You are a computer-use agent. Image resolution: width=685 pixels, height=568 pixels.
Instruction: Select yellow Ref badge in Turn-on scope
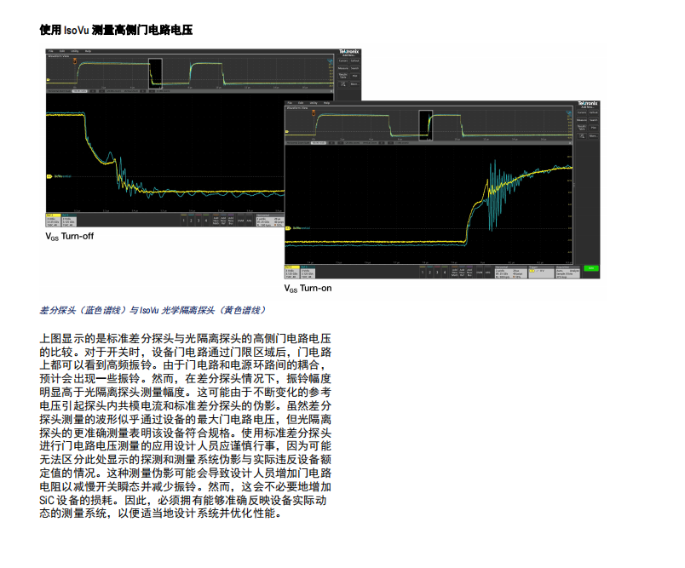coord(292,272)
